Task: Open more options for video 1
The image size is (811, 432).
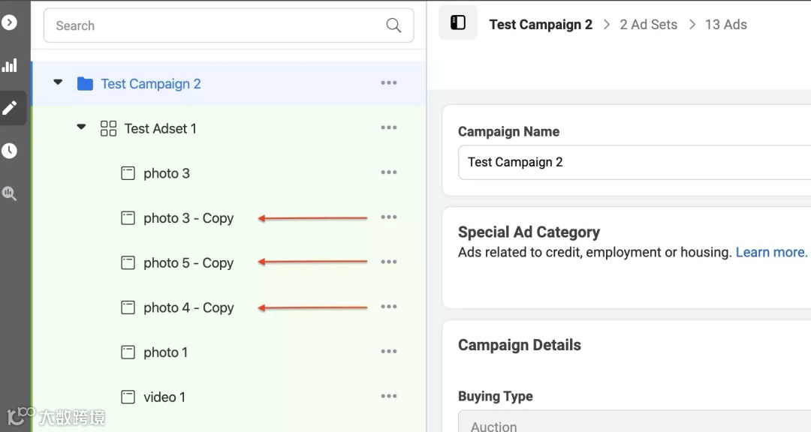Action: 389,397
